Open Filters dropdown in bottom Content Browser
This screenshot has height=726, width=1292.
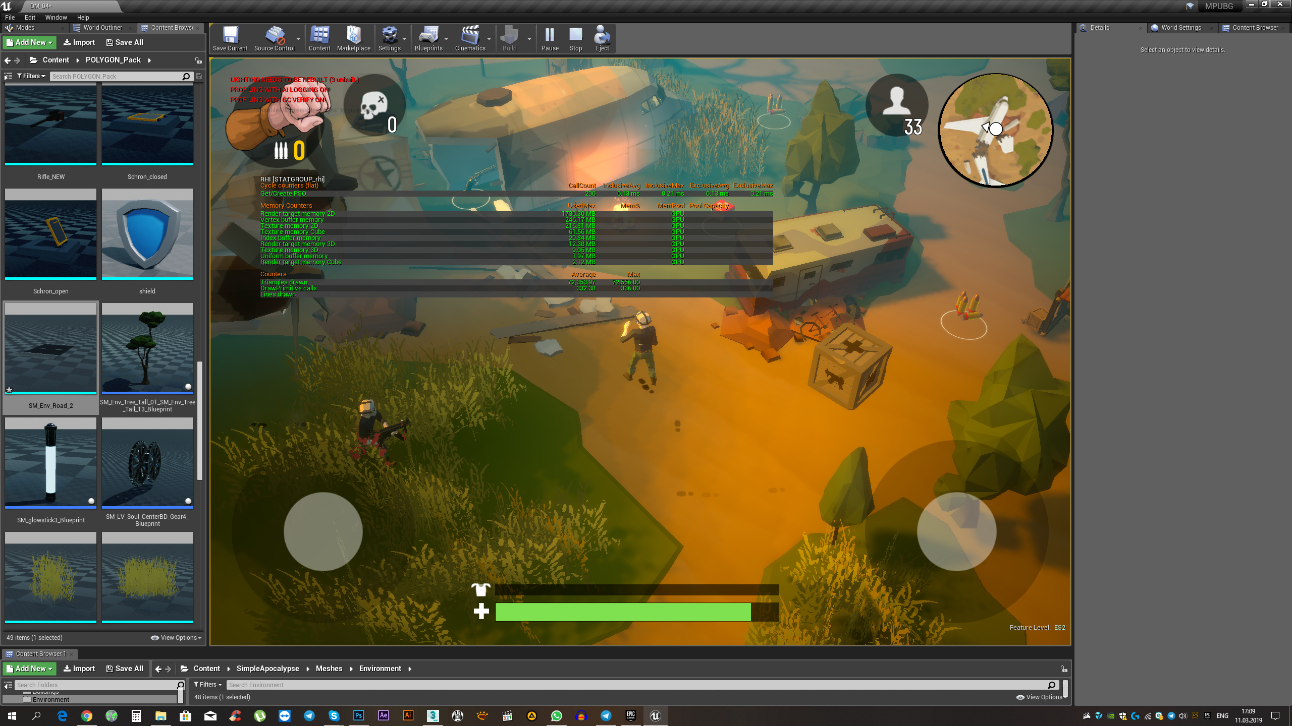pos(208,685)
